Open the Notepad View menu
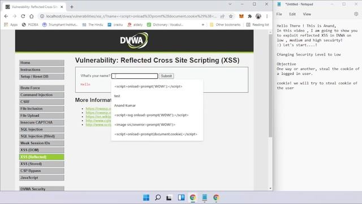 pyautogui.click(x=307, y=14)
